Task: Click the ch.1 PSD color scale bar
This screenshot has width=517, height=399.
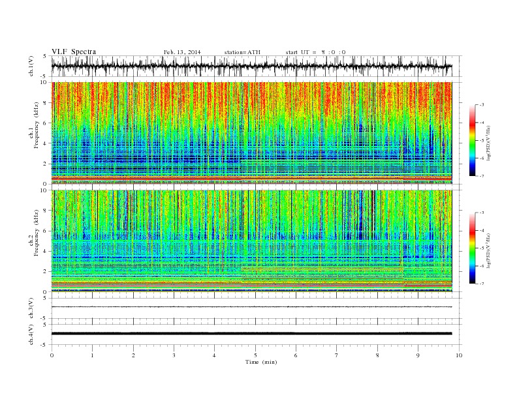Action: pos(472,140)
